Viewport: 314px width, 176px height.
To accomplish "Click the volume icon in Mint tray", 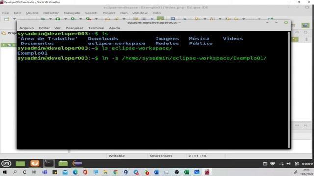I will 288,164.
